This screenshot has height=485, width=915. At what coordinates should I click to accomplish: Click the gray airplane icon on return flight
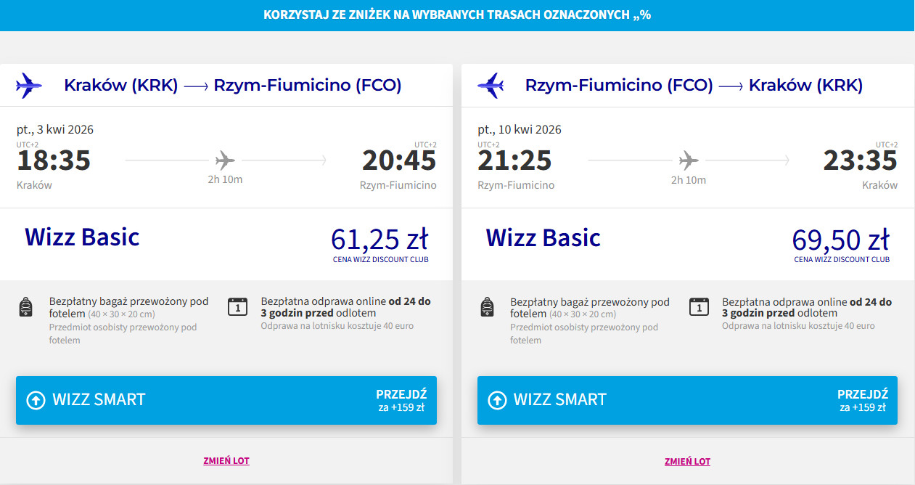point(688,160)
